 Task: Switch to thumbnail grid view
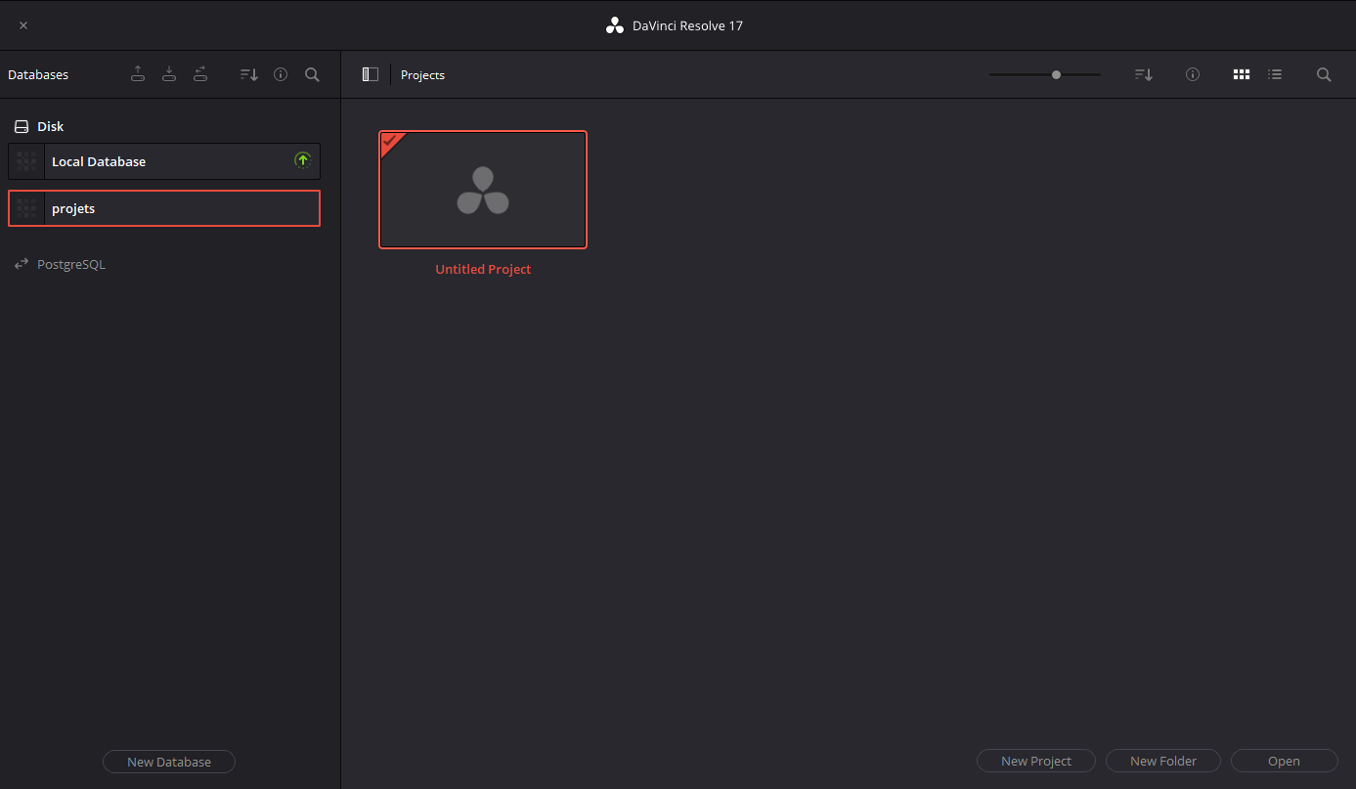pos(1242,74)
